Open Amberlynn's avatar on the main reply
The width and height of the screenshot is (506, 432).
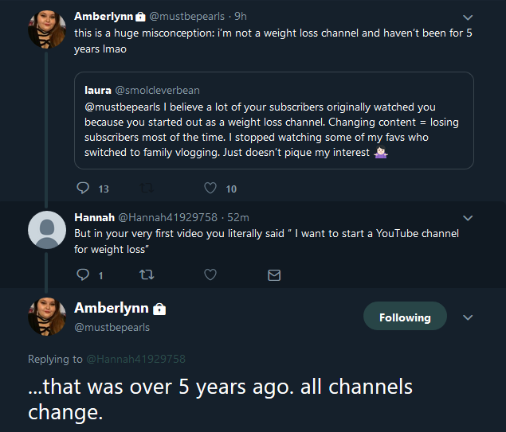pos(47,317)
